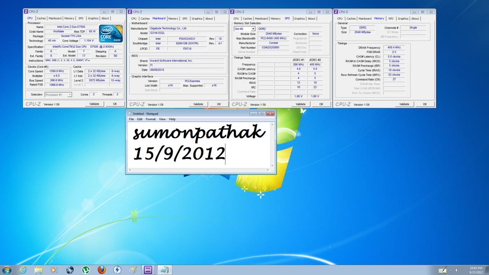Open About tab in the Memory-tab window
489x275 pixels.
[x=415, y=19]
